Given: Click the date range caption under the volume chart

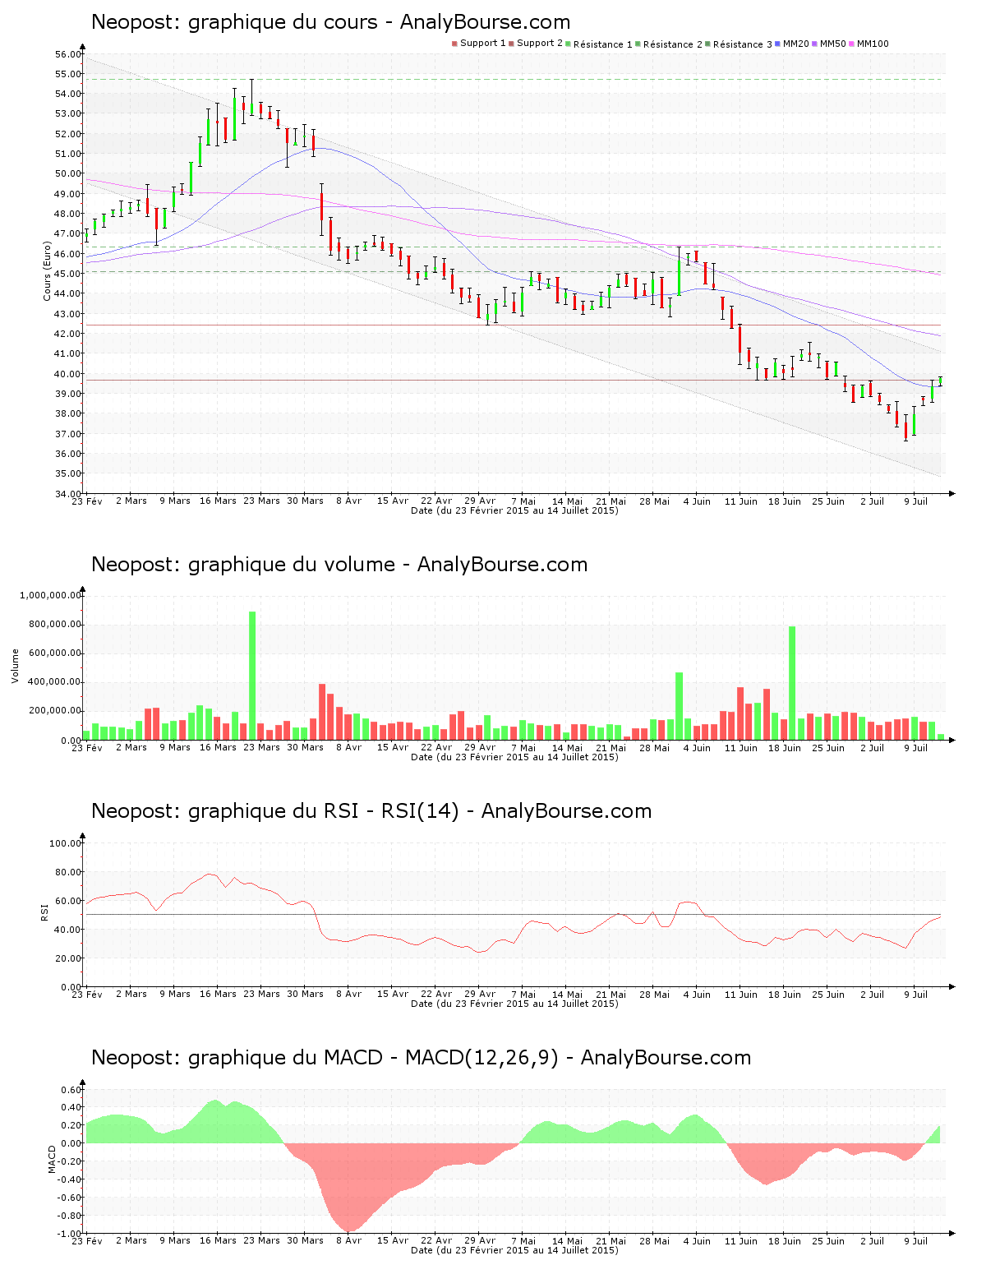Looking at the screenshot, I should [514, 757].
